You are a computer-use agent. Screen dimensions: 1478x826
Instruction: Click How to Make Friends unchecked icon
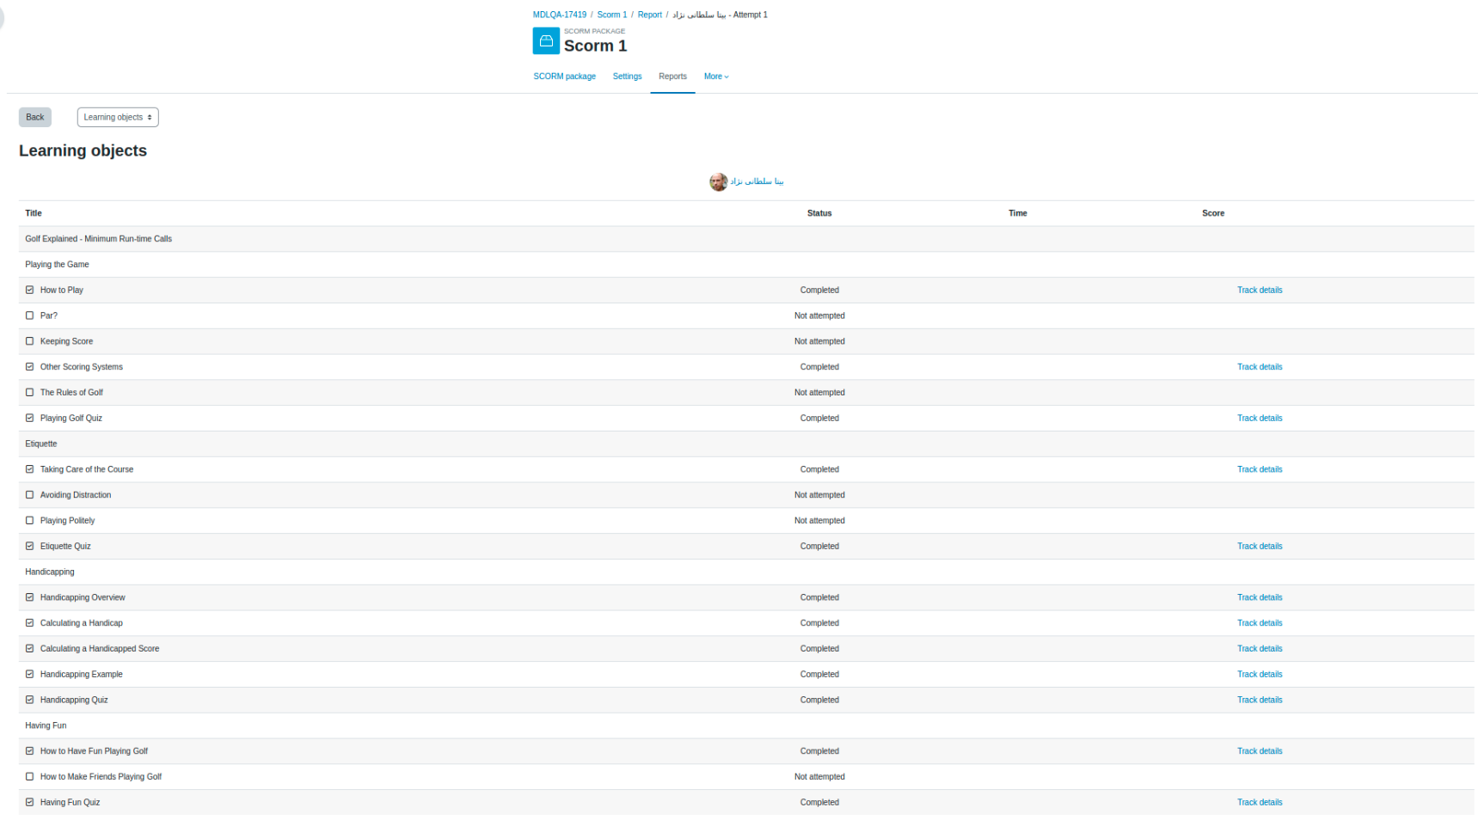(30, 776)
